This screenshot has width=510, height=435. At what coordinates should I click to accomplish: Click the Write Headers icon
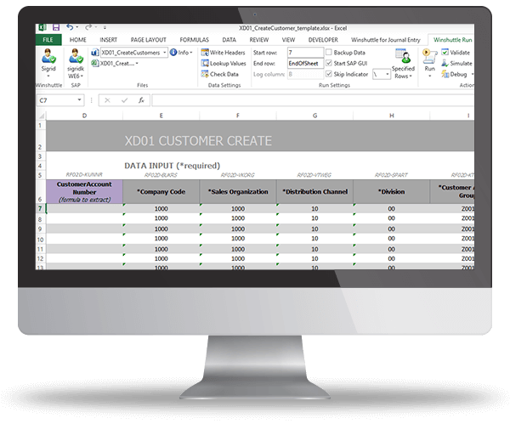(205, 53)
